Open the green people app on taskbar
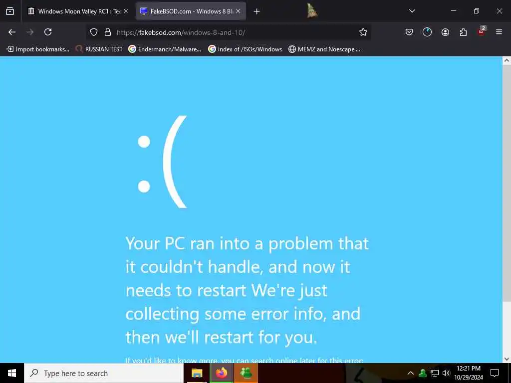511x383 pixels. (246, 373)
